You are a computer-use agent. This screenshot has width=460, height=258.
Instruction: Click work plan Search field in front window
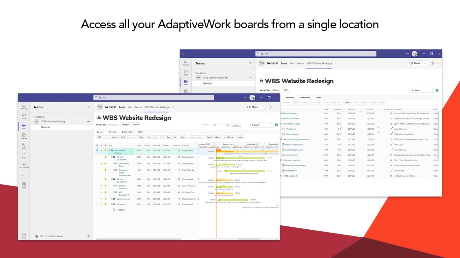(x=262, y=125)
